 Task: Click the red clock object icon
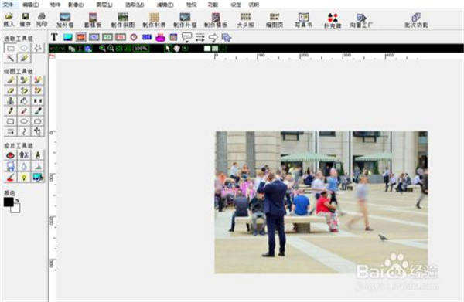pos(134,37)
